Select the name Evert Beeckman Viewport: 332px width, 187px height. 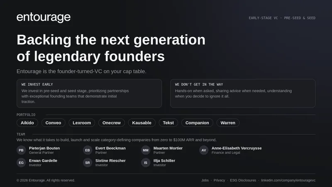(110, 148)
